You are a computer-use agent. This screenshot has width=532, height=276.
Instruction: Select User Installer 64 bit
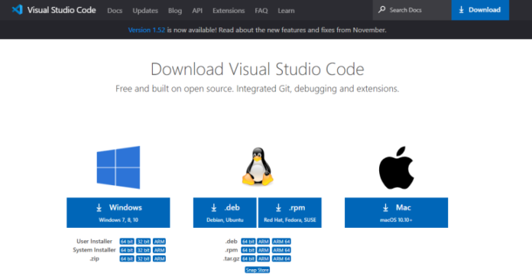[127, 242]
